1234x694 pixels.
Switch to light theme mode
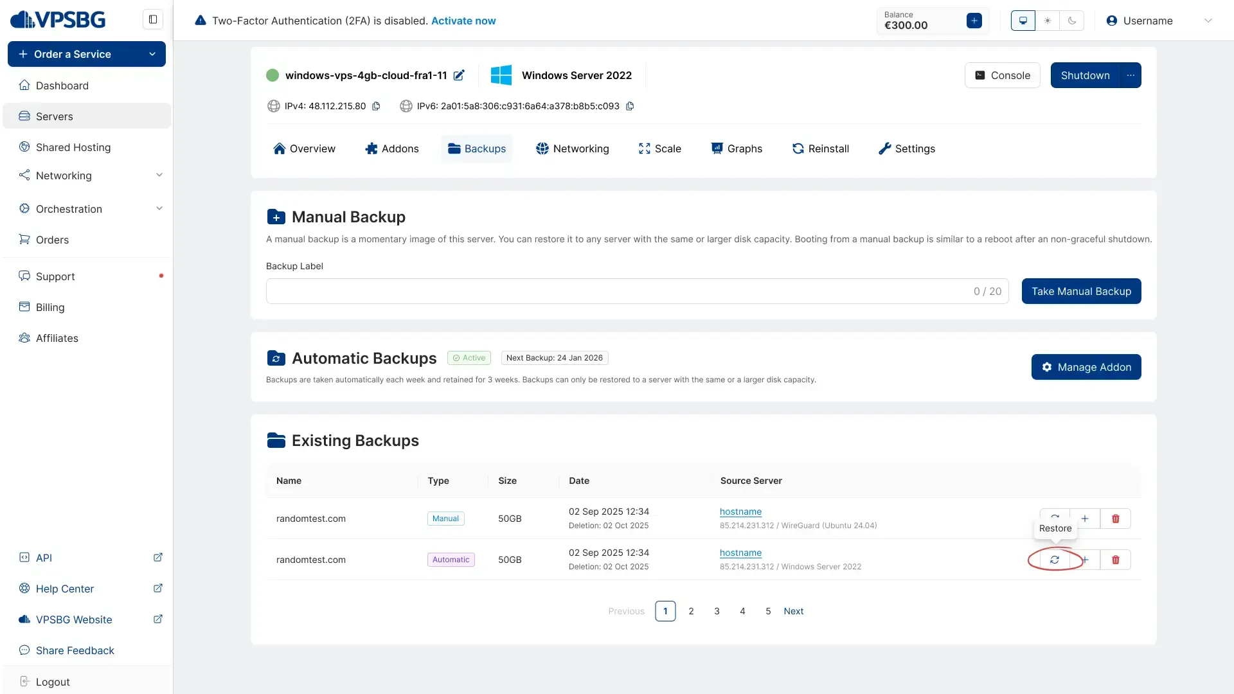coord(1048,21)
